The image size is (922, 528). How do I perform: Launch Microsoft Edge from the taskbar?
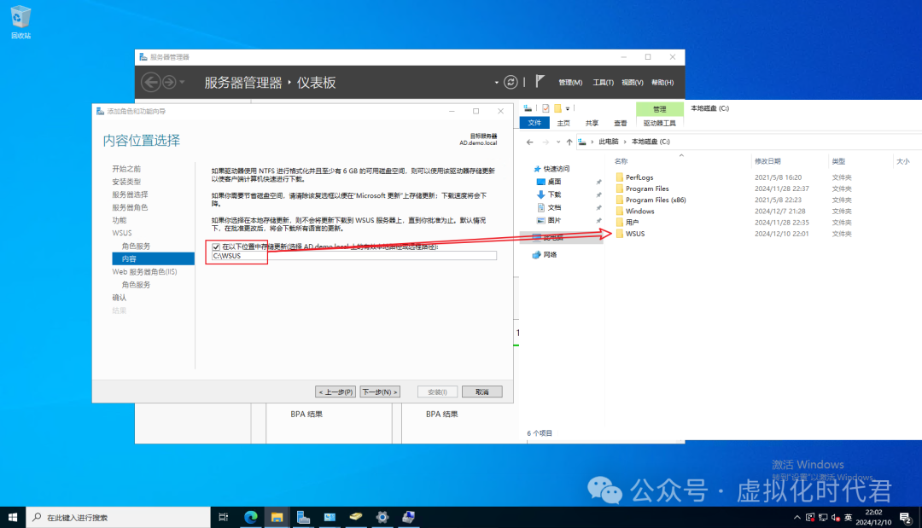pos(251,518)
